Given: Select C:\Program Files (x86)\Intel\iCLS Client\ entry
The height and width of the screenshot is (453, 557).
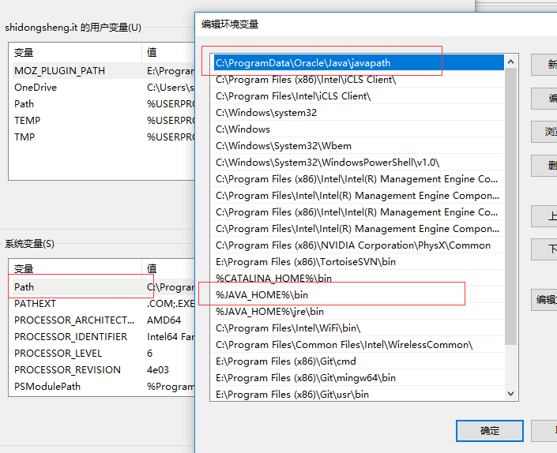Looking at the screenshot, I should click(358, 80).
